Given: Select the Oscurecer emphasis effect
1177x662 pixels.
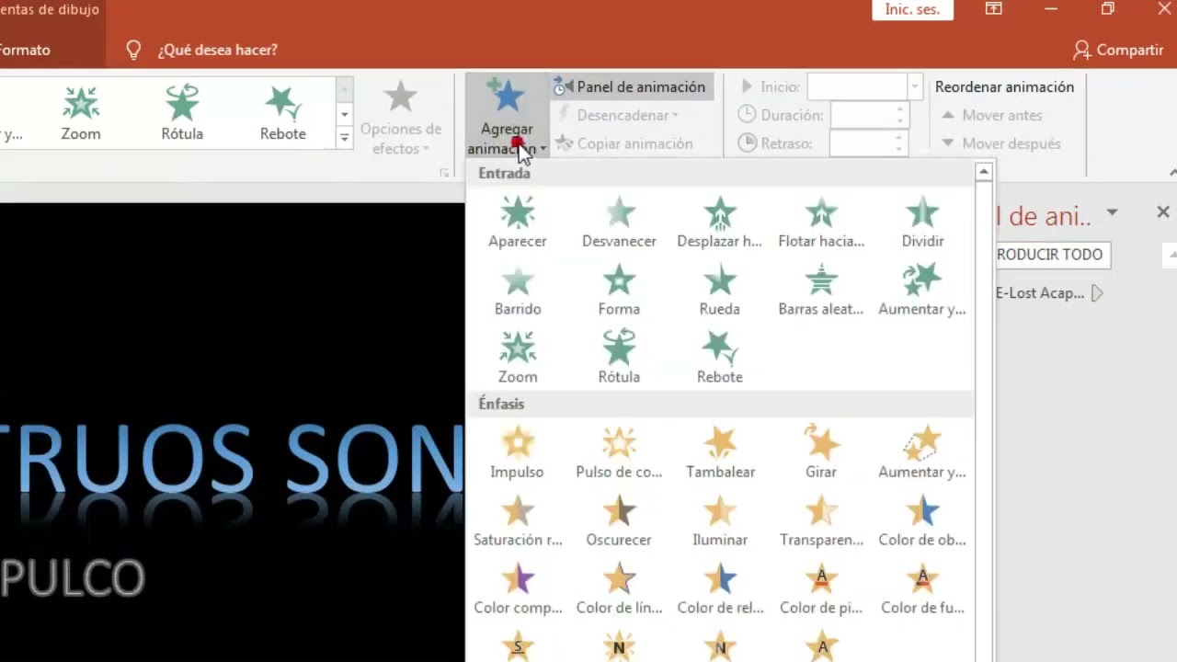Looking at the screenshot, I should coord(619,520).
